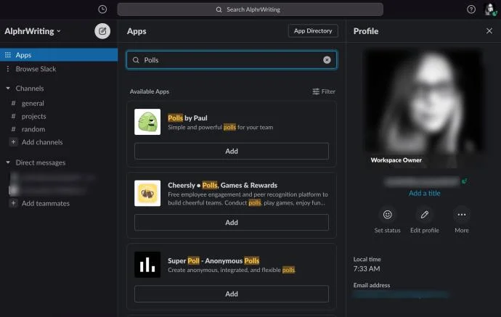Open Polls by Paul app title

[187, 118]
